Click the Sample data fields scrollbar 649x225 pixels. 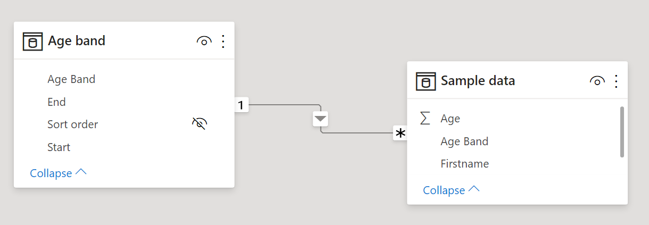(x=621, y=132)
